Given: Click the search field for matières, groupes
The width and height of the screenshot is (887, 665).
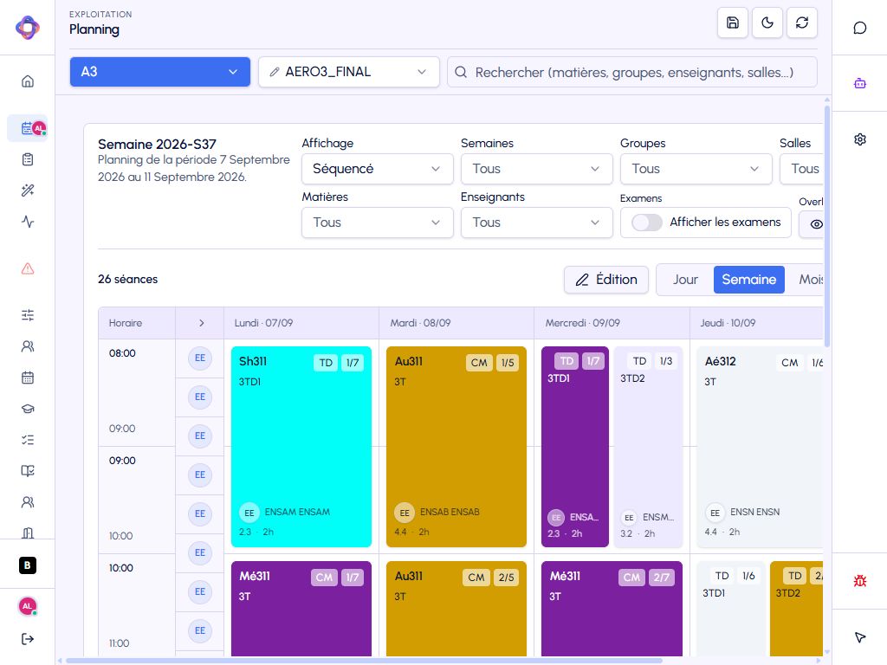Looking at the screenshot, I should click(631, 72).
